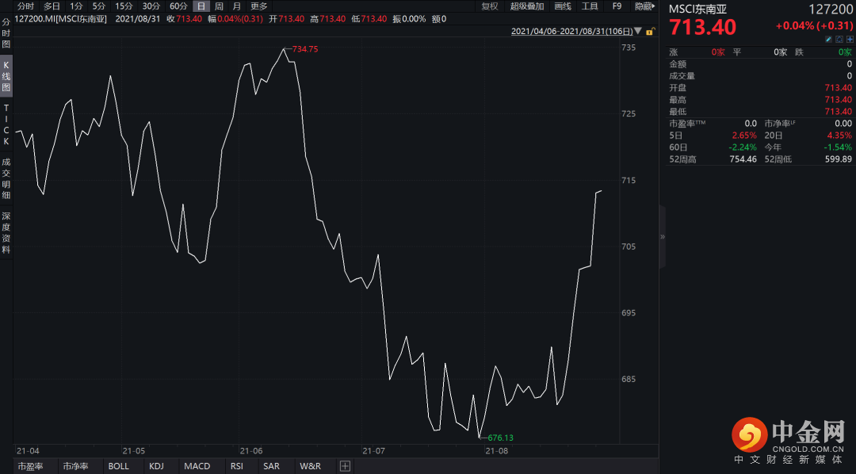The height and width of the screenshot is (474, 856).
Task: Select the 5分 interval
Action: click(99, 6)
